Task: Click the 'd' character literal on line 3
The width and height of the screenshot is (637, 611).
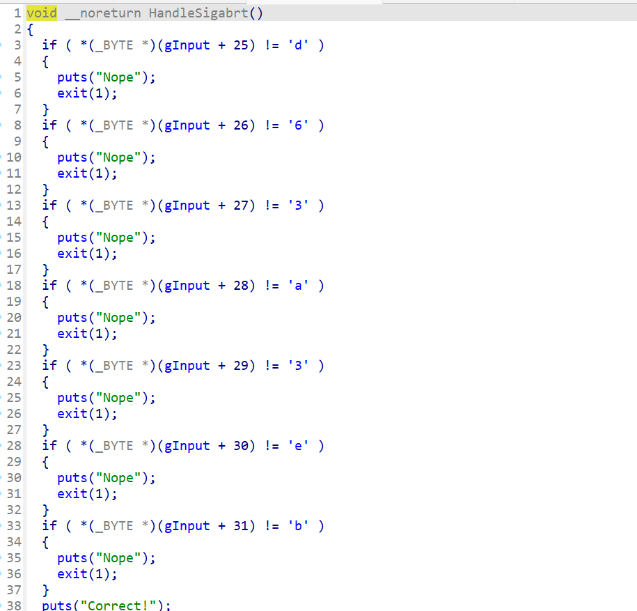Action: coord(299,45)
